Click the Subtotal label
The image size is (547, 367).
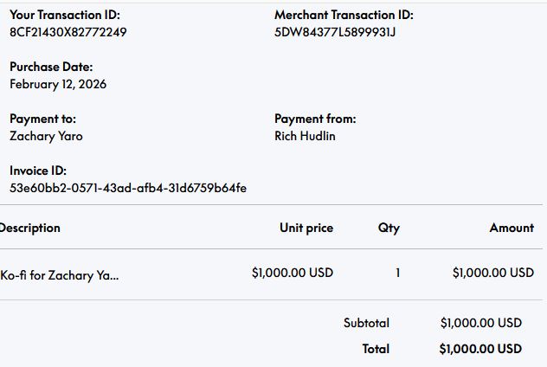[366, 323]
